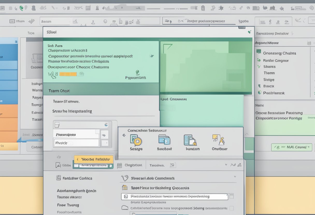
Task: Click the yellow Slooge Patlistcter button
Action: coord(94,159)
